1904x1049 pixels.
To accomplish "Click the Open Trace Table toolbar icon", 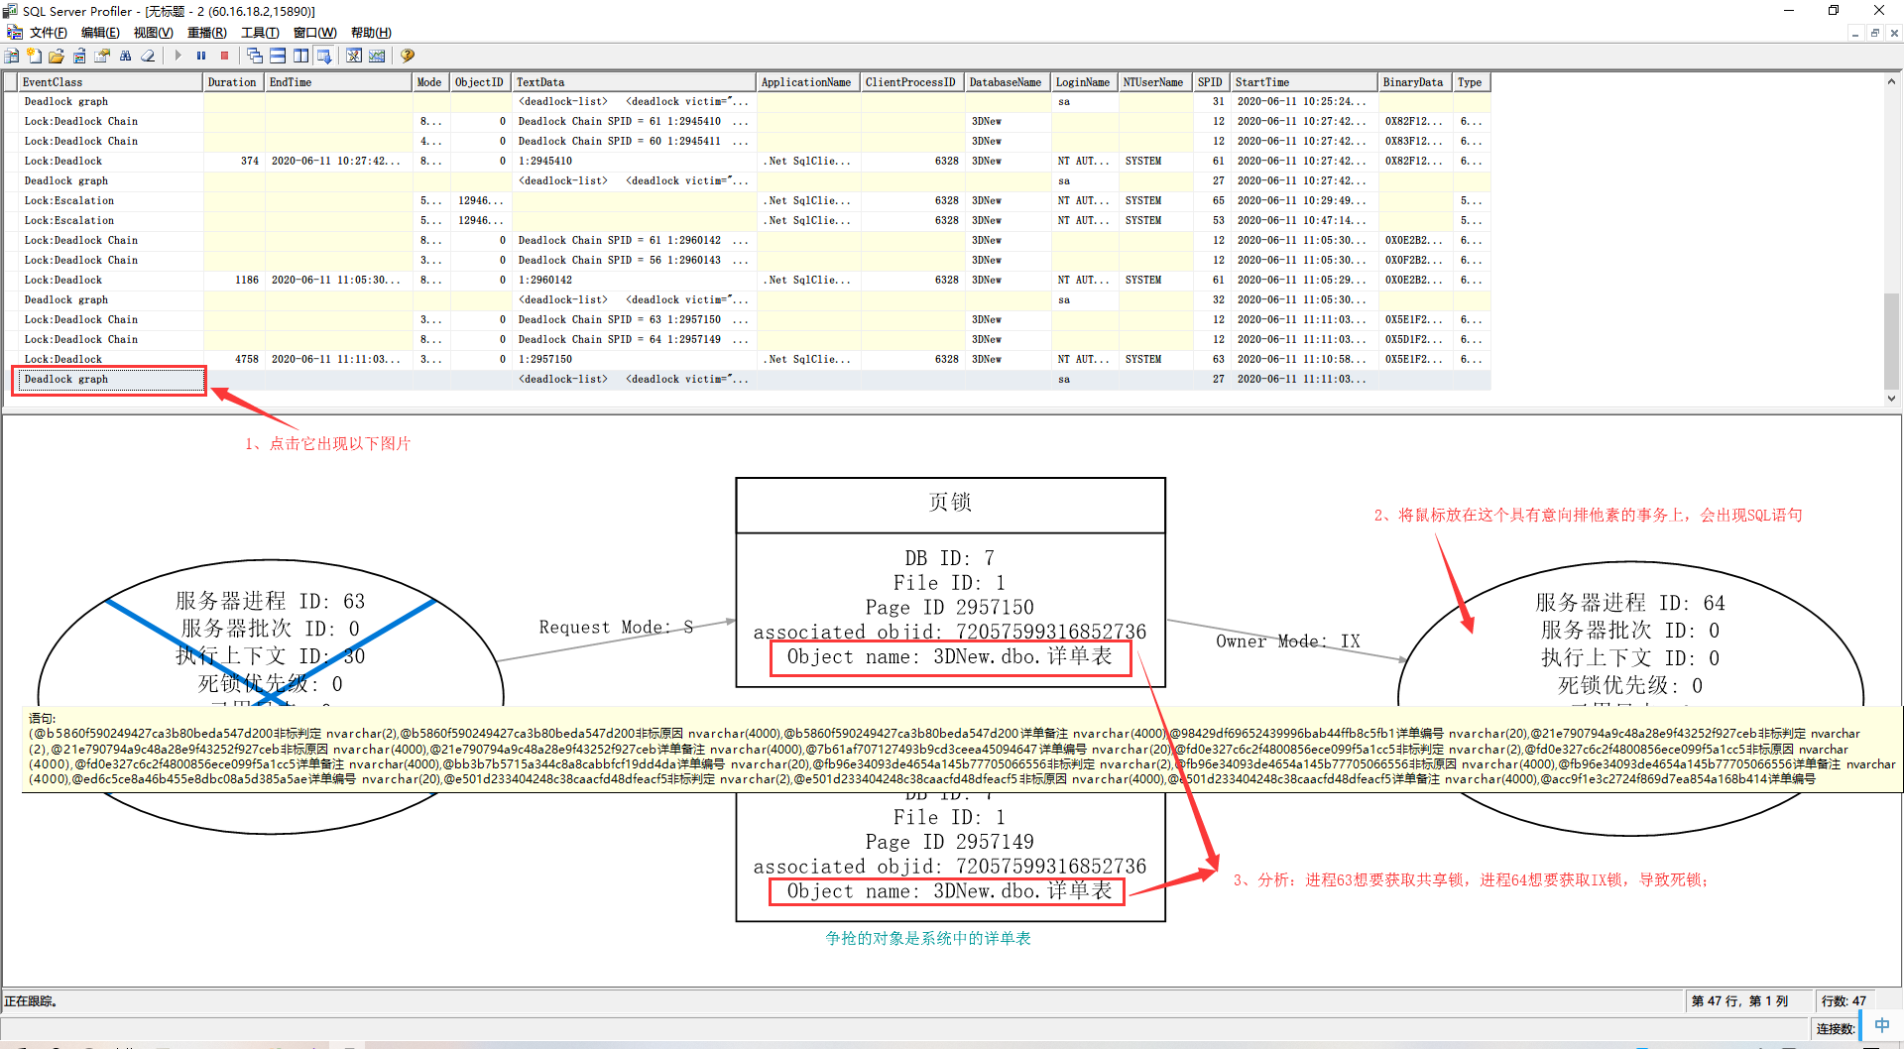I will pos(79,56).
